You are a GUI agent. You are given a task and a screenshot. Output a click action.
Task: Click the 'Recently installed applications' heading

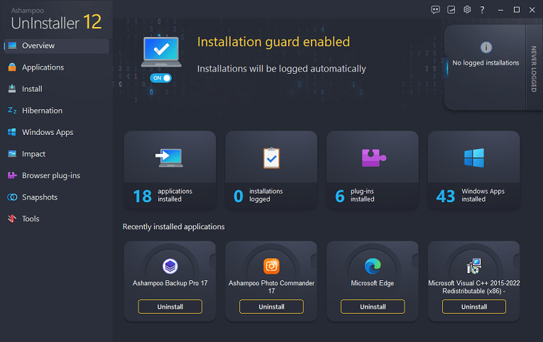(x=173, y=227)
